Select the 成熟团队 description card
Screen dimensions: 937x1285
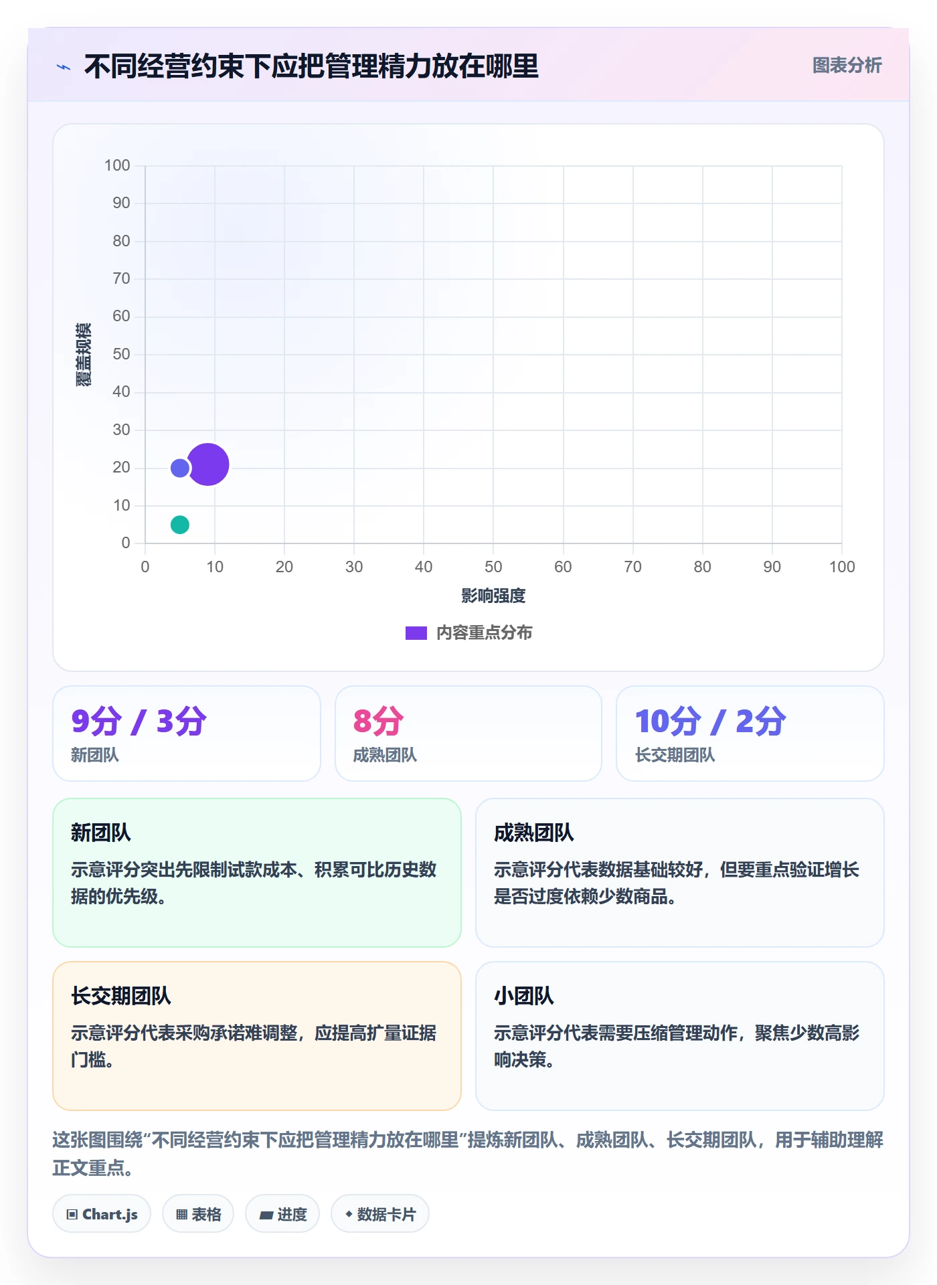680,873
